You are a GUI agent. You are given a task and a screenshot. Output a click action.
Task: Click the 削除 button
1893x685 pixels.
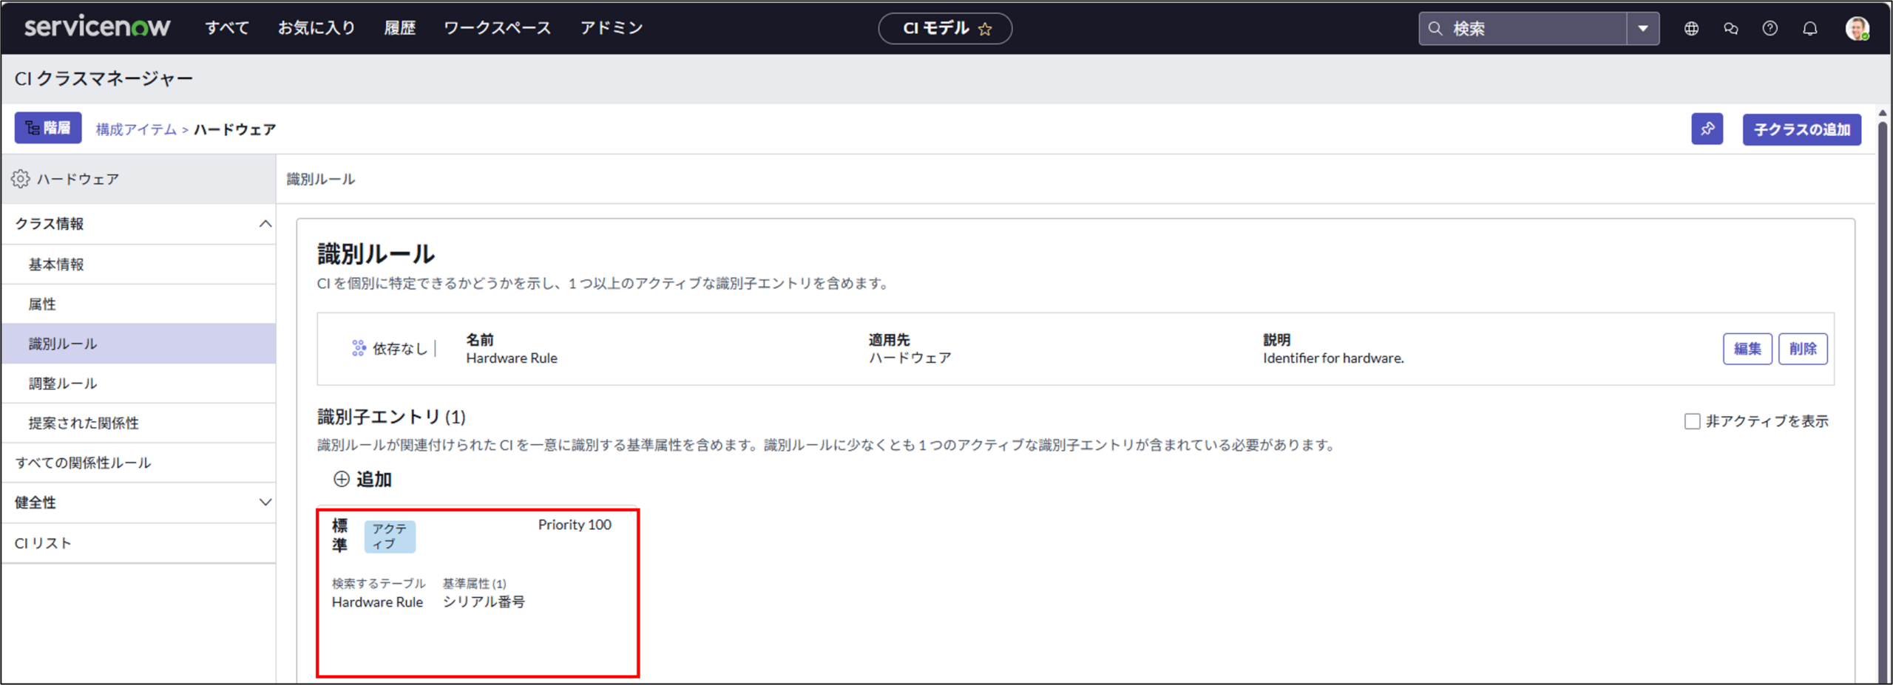[1803, 349]
